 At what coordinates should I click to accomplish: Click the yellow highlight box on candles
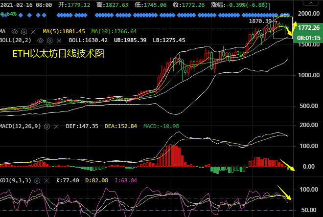(x=283, y=28)
